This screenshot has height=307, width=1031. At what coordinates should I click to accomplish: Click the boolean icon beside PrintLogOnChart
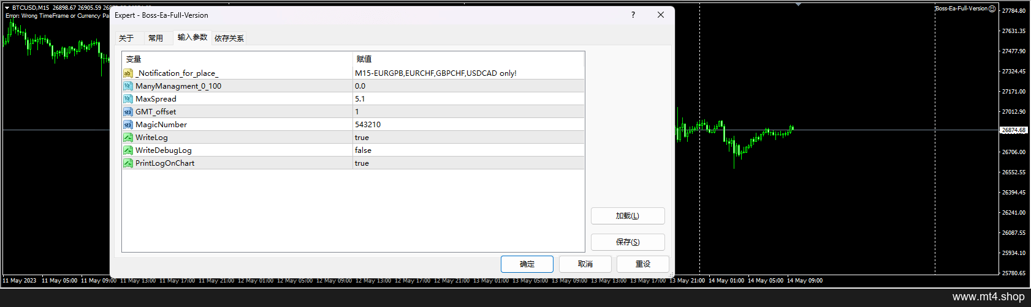pyautogui.click(x=128, y=163)
